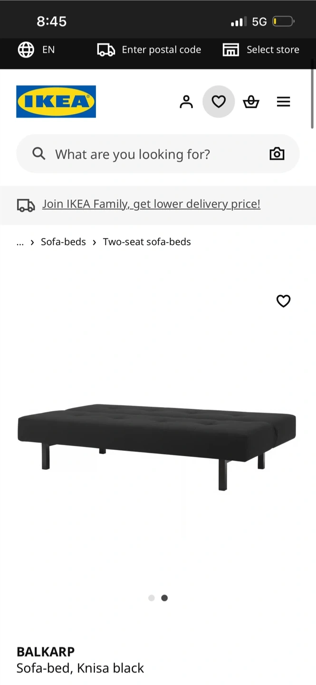Open the user account profile icon

pos(186,101)
